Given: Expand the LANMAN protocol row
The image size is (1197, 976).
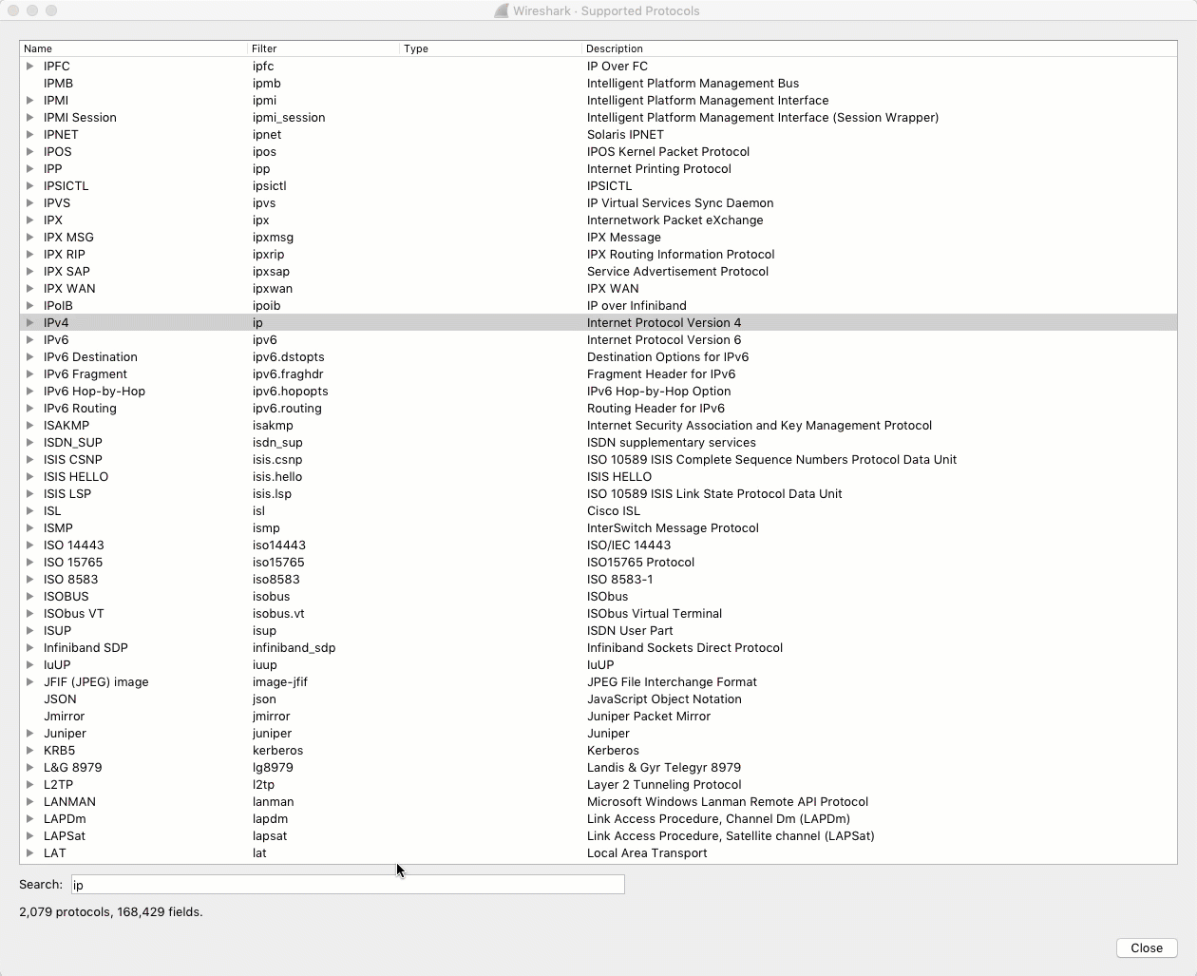Looking at the screenshot, I should [x=30, y=801].
